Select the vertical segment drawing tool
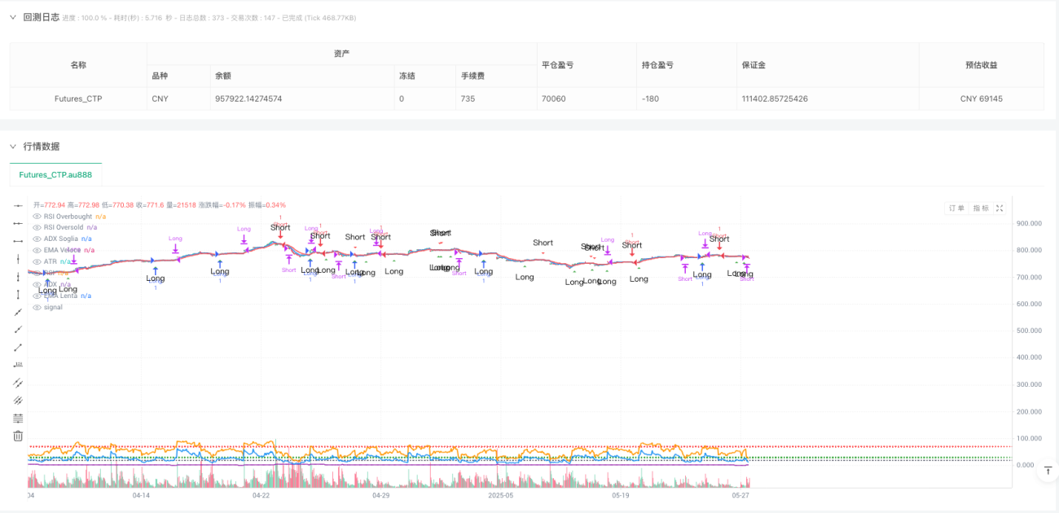 18,294
